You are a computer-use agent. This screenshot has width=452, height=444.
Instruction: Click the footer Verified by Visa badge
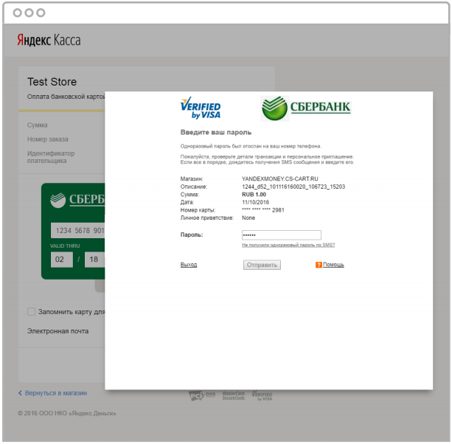[x=262, y=396]
